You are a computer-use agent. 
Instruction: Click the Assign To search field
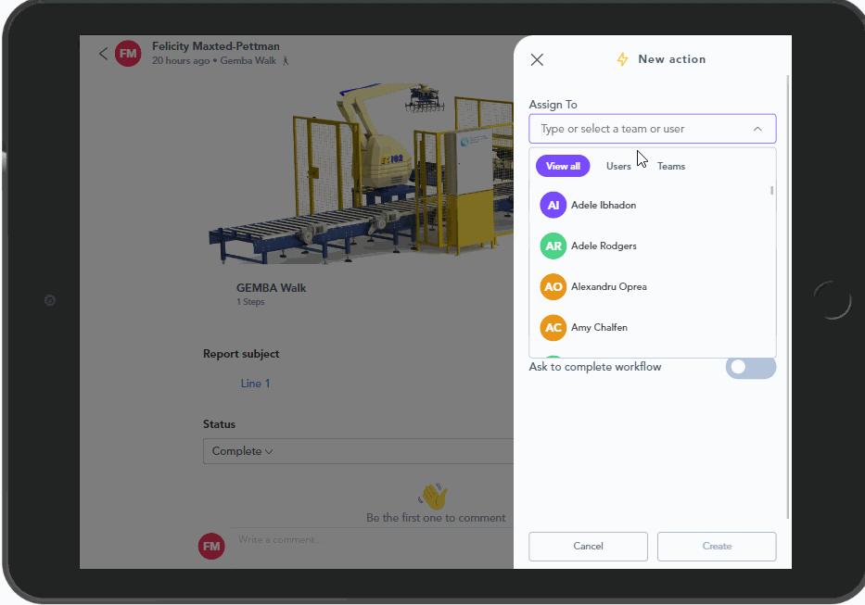coord(640,129)
